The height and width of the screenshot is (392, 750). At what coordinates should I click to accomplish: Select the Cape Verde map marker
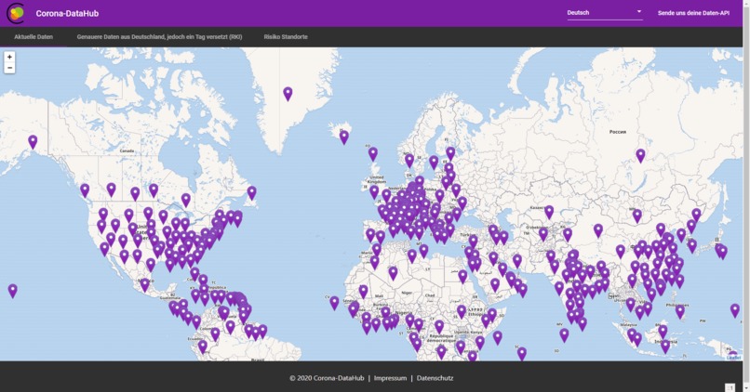[334, 303]
